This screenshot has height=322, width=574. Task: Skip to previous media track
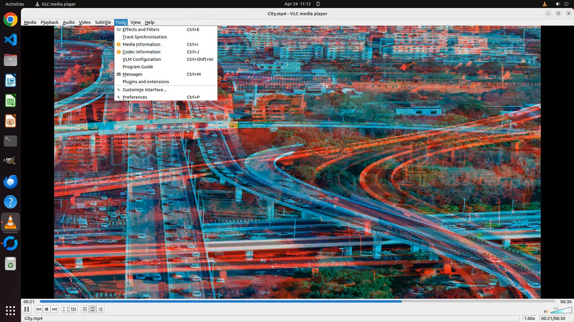click(39, 309)
